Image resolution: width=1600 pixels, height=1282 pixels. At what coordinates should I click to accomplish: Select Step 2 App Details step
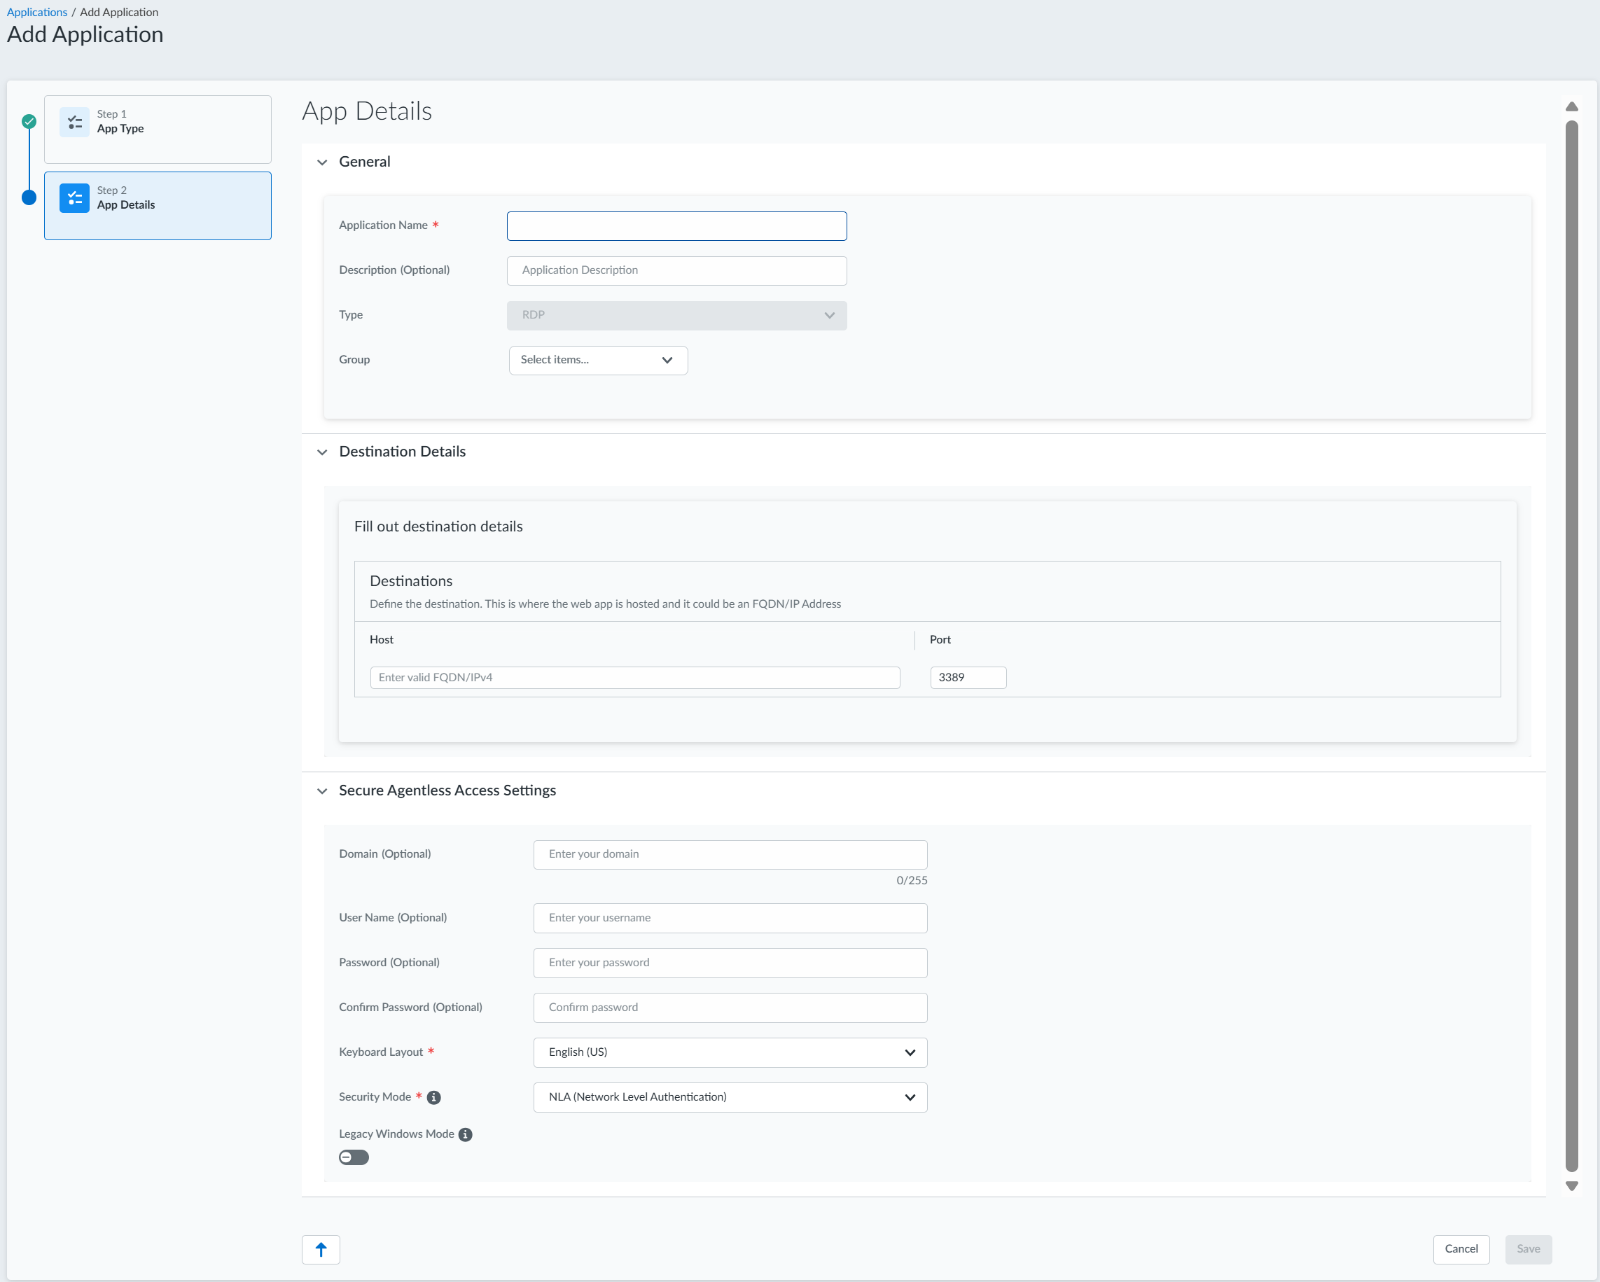pos(158,206)
